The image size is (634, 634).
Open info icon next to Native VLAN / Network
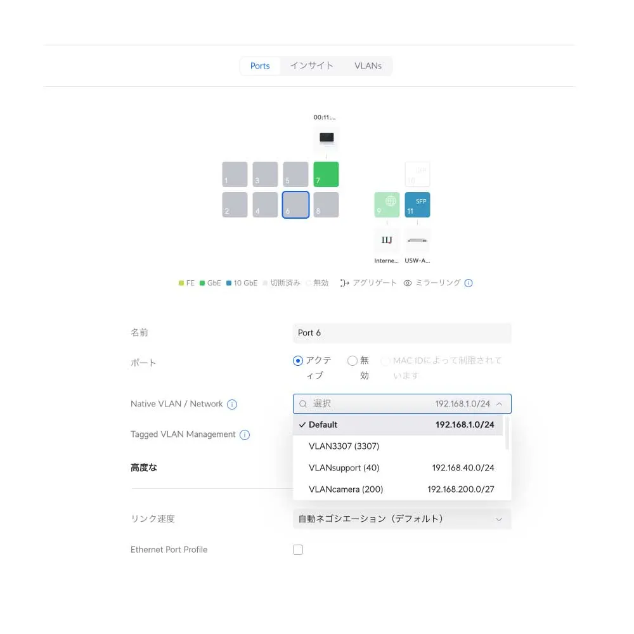232,404
